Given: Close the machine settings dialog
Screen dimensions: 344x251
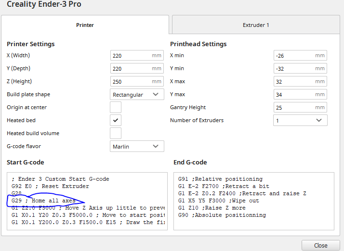Looking at the screenshot, I should point(321,246).
